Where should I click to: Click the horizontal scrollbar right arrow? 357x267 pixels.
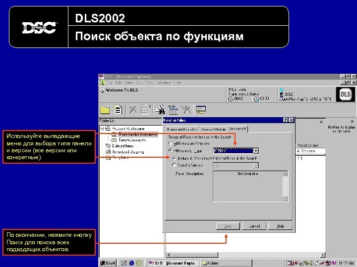(x=322, y=255)
